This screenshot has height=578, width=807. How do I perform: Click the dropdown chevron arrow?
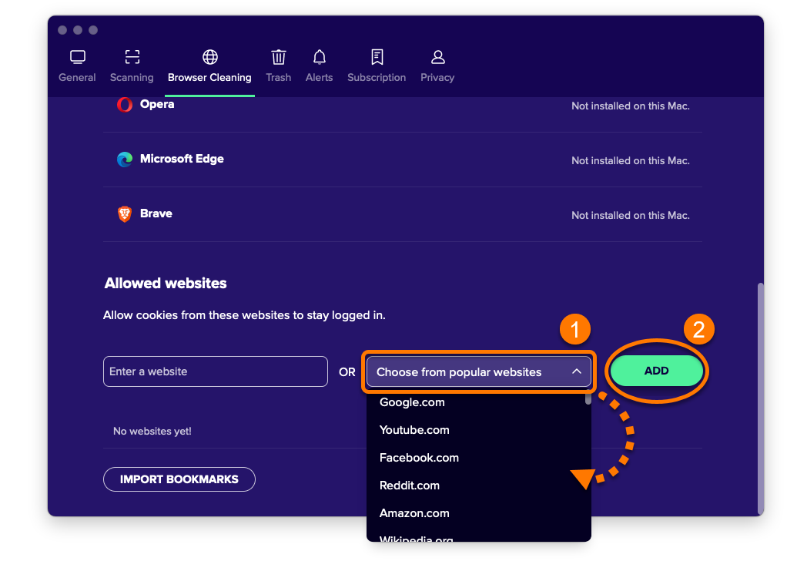(x=577, y=371)
